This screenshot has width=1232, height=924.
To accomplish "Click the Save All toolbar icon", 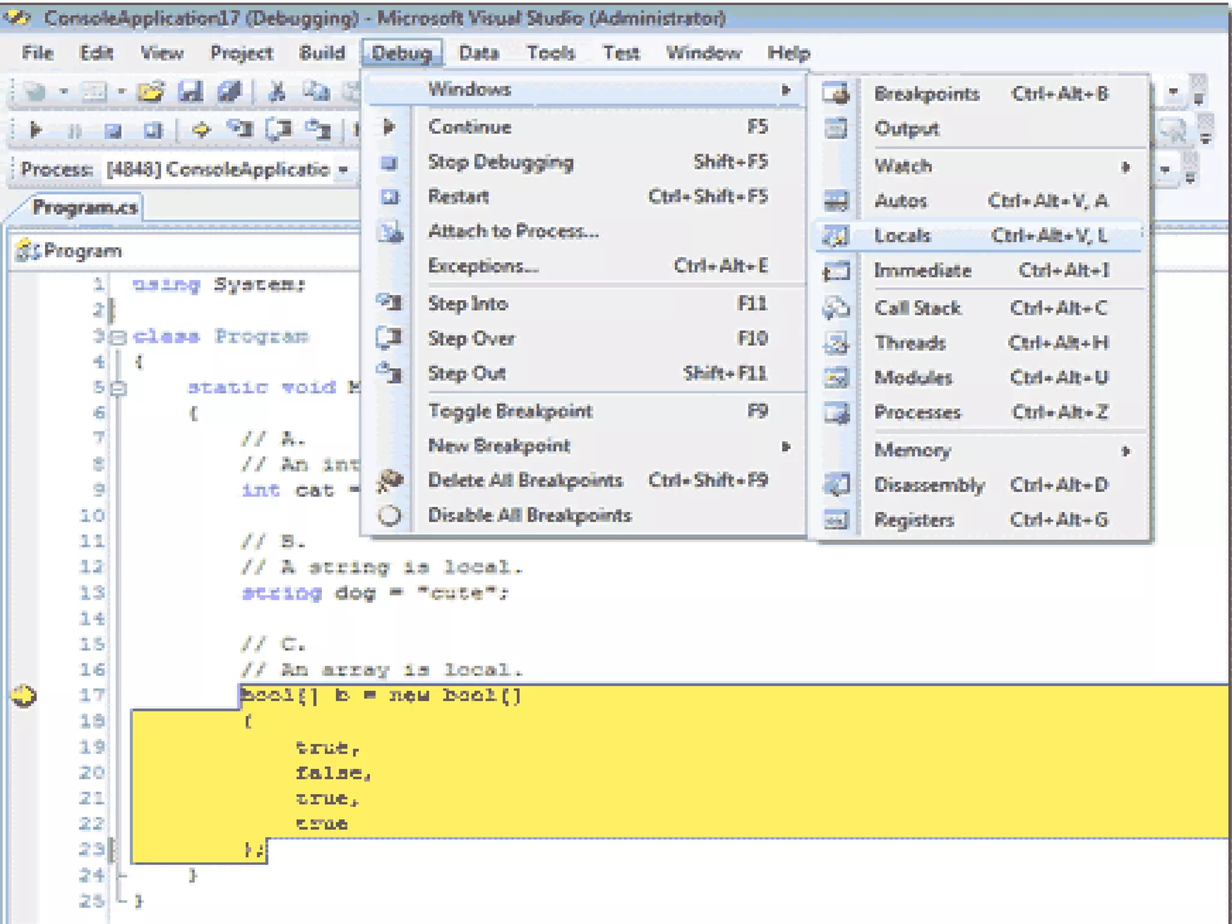I will [x=229, y=91].
